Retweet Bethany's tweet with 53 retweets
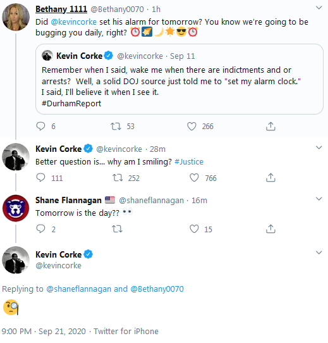The width and height of the screenshot is (328, 343). [x=116, y=126]
